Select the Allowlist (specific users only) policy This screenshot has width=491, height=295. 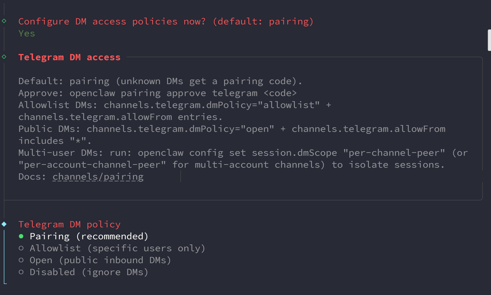click(117, 248)
